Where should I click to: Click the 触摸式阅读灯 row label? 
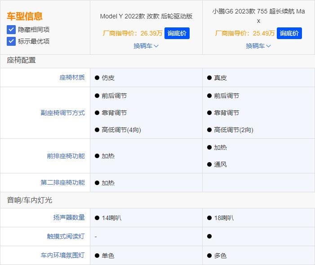pyautogui.click(x=66, y=236)
